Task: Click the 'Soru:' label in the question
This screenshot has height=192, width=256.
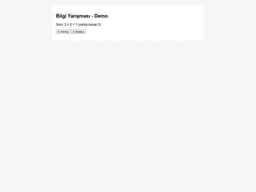Action: pyautogui.click(x=60, y=25)
